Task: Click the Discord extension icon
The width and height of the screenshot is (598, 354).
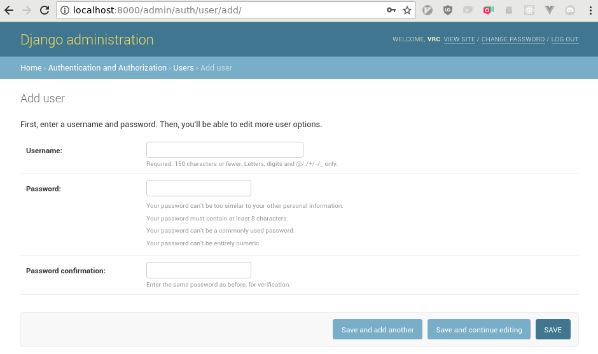Action: 570,10
